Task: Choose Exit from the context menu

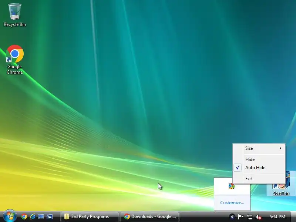Action: click(259, 179)
